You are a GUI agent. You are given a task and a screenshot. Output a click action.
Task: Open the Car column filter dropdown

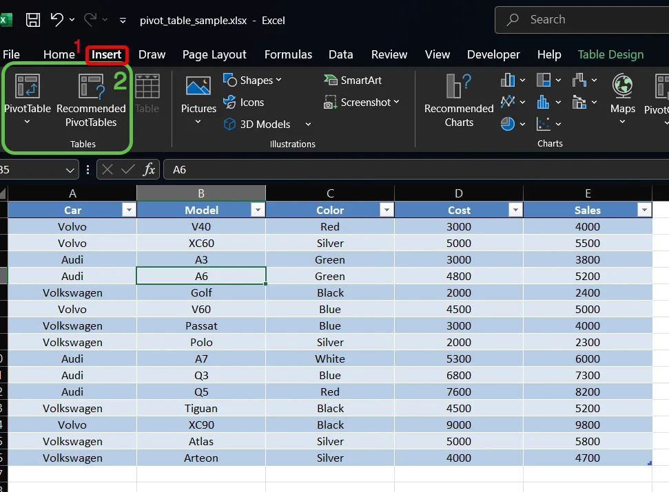[x=129, y=210]
